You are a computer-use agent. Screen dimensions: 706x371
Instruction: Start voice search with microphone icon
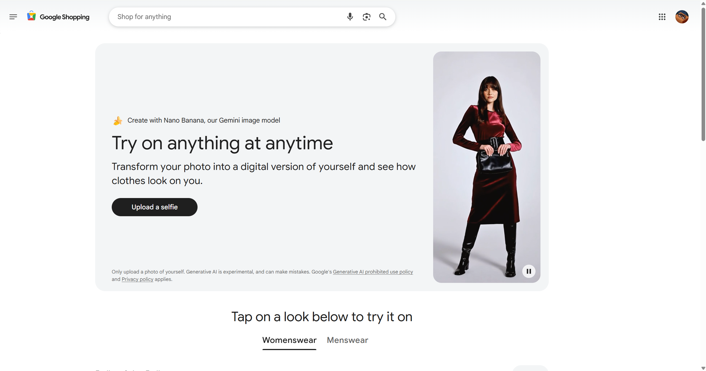pyautogui.click(x=350, y=17)
